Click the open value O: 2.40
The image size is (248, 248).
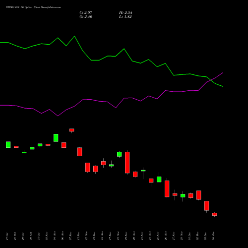coord(86,17)
